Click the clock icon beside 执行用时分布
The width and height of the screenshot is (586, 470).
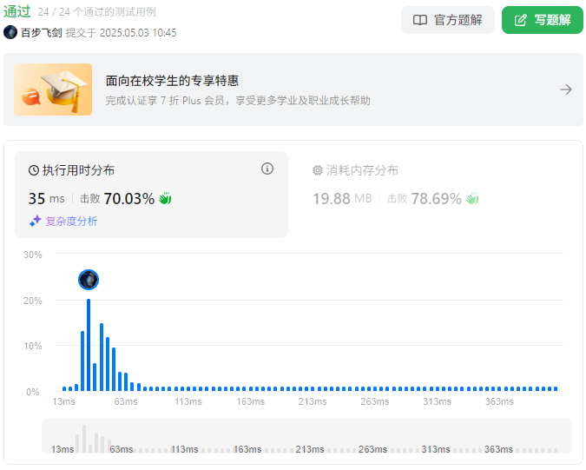[x=34, y=170]
